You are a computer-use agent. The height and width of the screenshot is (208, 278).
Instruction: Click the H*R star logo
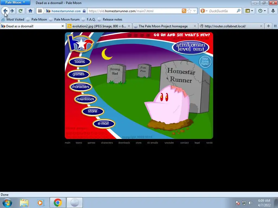(x=80, y=43)
